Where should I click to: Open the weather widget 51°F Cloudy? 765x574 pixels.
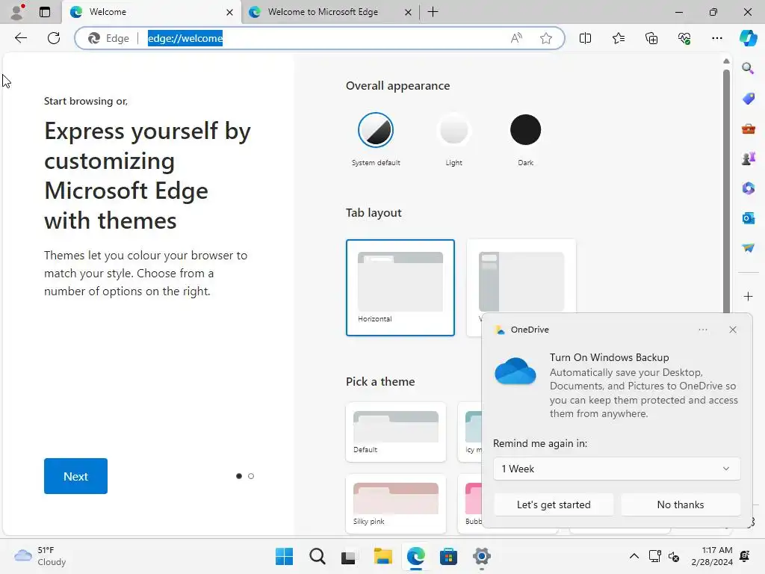(40, 556)
